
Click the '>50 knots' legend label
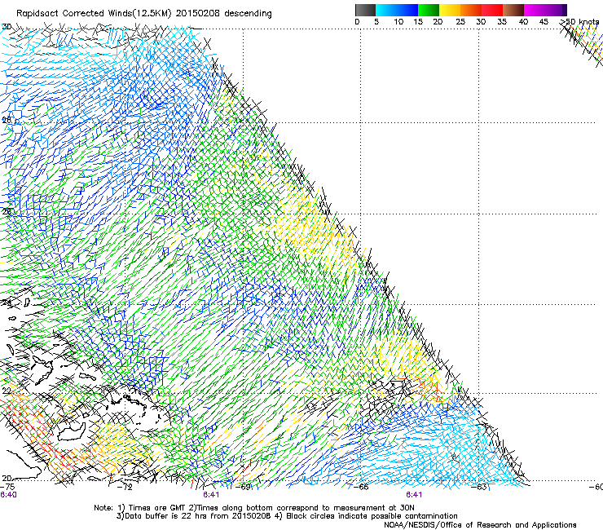[x=579, y=21]
